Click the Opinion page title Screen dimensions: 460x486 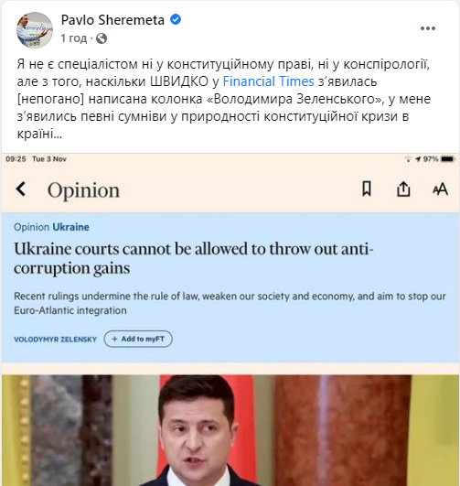click(83, 189)
